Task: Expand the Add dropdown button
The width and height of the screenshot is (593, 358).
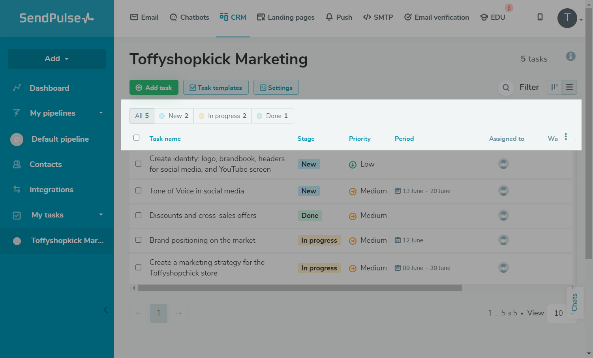Action: [x=57, y=59]
